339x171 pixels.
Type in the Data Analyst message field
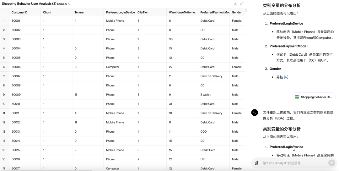pyautogui.click(x=293, y=163)
